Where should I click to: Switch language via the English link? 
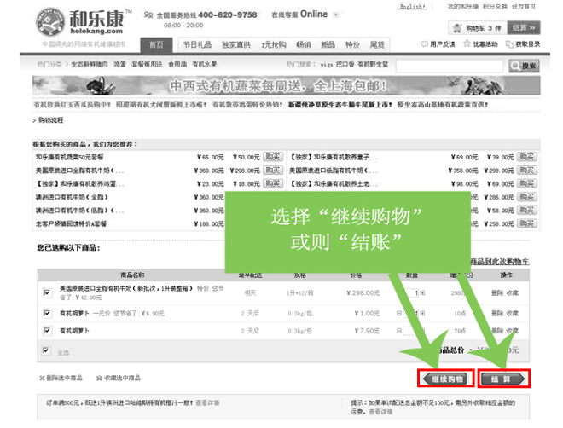(x=413, y=7)
